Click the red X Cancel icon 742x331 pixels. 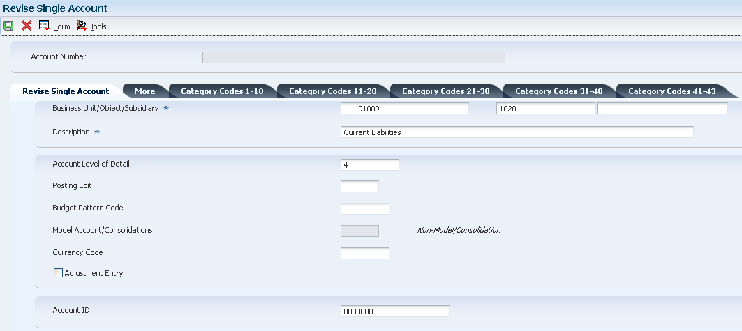coord(27,26)
